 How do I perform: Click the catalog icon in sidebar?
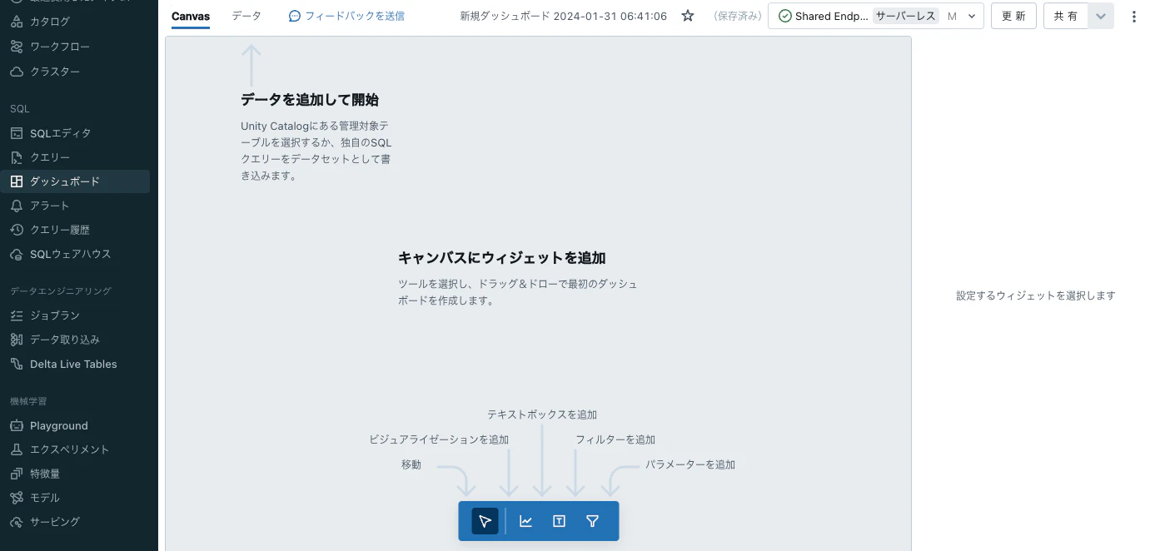17,22
